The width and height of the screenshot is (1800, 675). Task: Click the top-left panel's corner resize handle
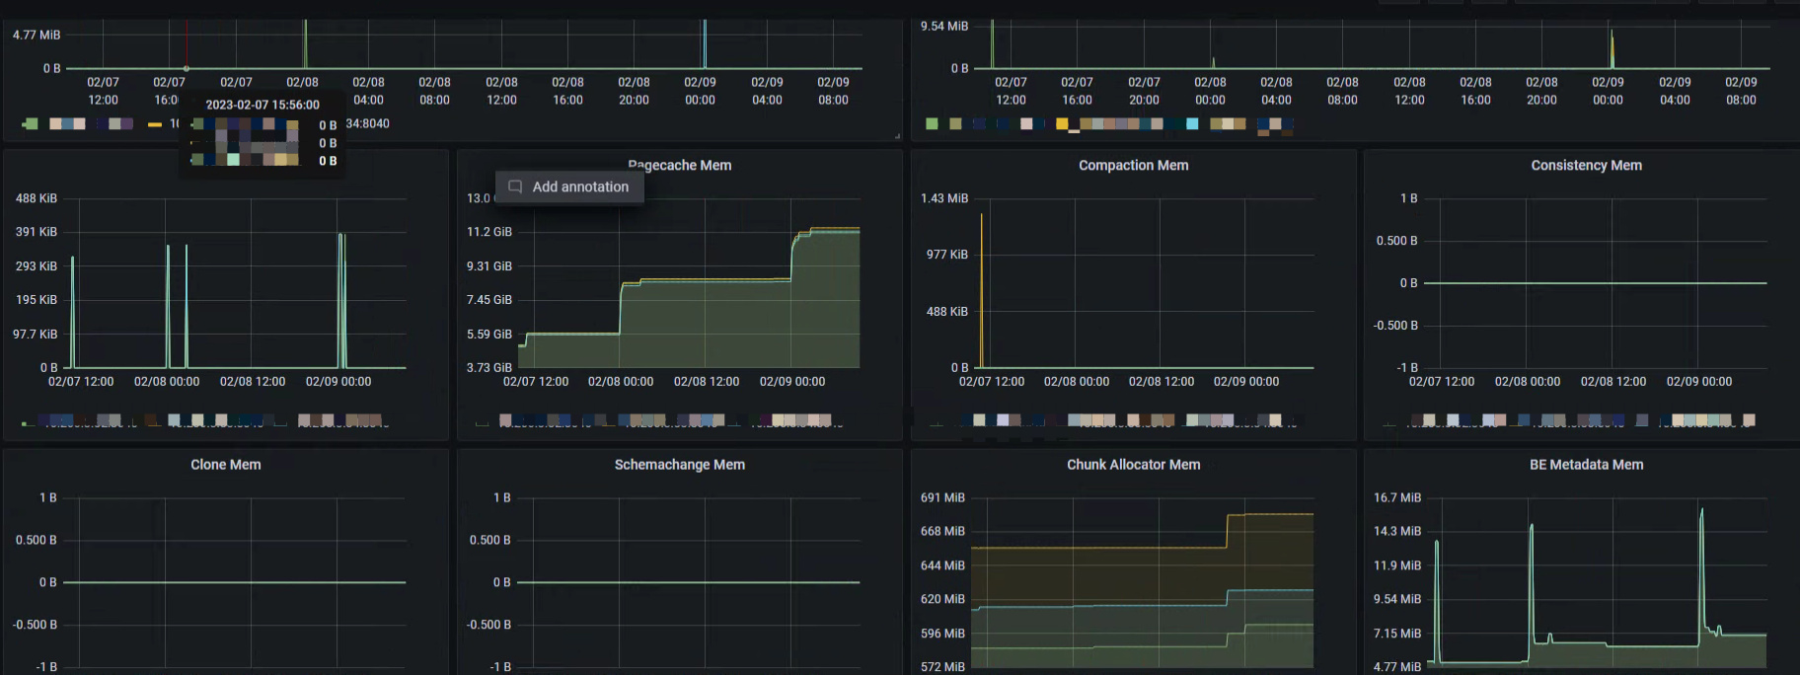pos(897,136)
